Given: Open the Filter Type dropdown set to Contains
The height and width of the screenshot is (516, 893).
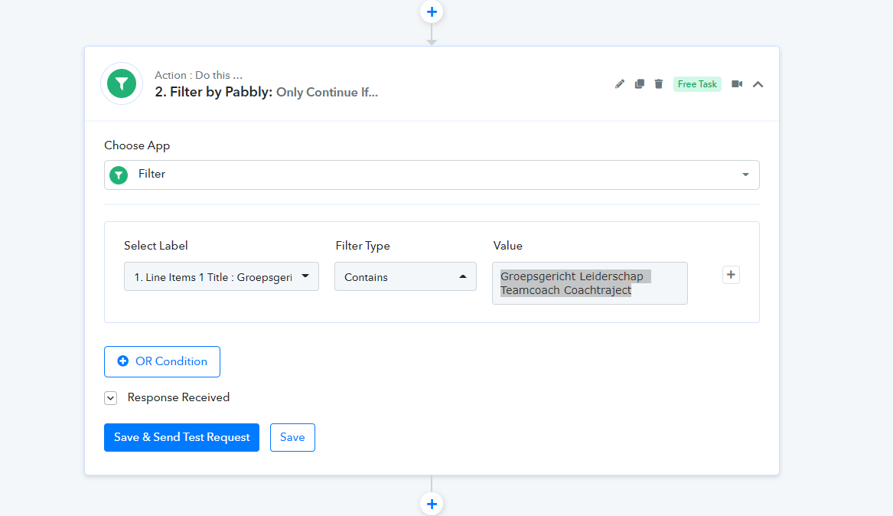Looking at the screenshot, I should [406, 277].
